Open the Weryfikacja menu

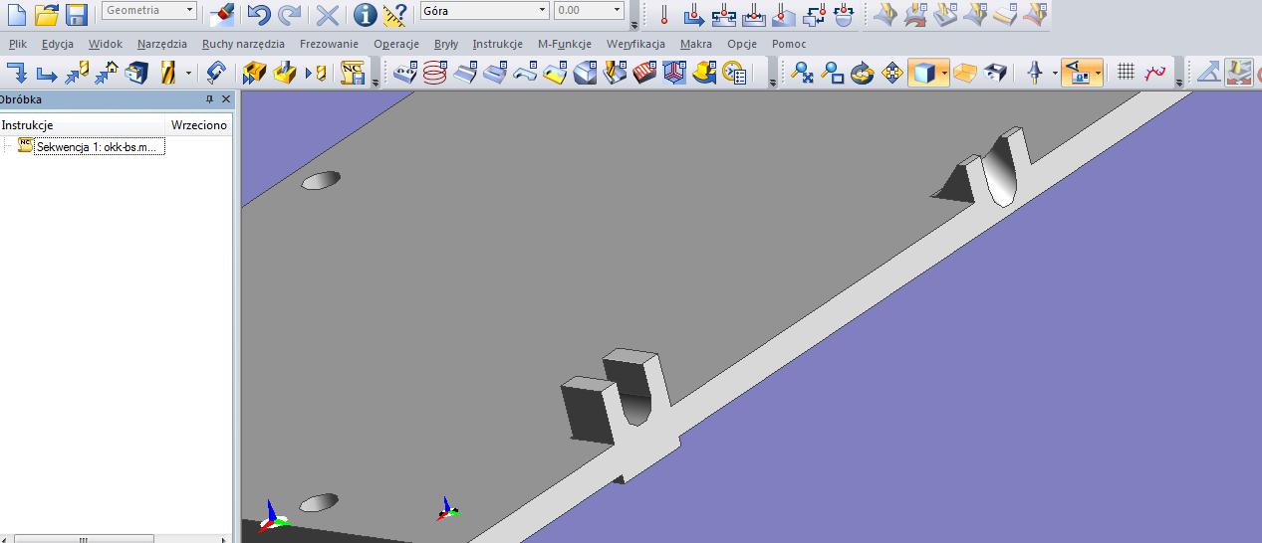(x=635, y=44)
